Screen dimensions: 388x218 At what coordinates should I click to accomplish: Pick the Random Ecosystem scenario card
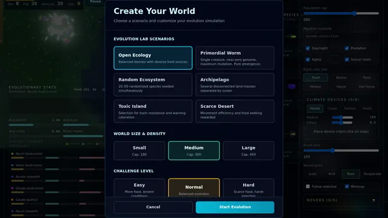(153, 85)
